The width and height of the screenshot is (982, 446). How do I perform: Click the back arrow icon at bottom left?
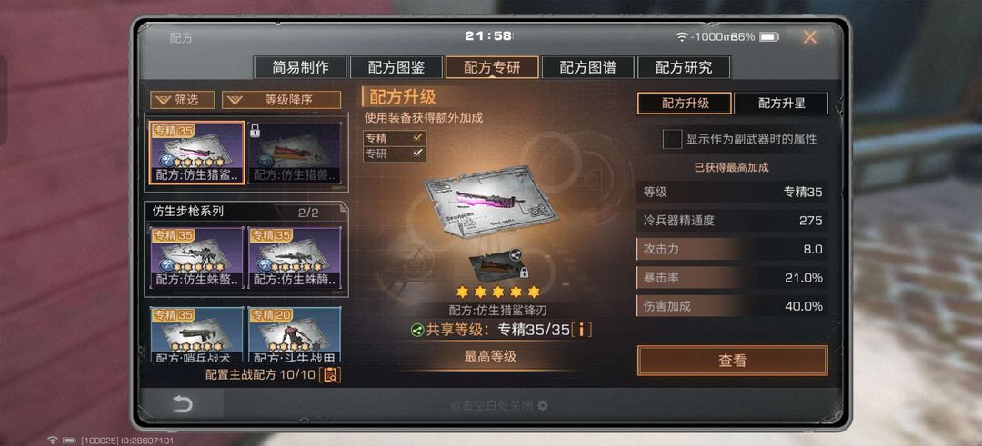click(x=182, y=404)
